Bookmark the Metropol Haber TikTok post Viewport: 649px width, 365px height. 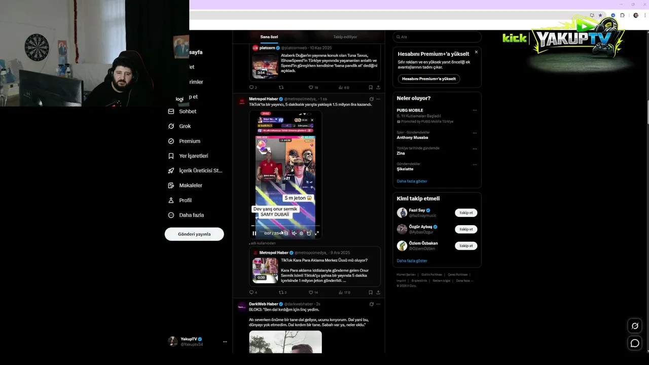[x=371, y=293]
